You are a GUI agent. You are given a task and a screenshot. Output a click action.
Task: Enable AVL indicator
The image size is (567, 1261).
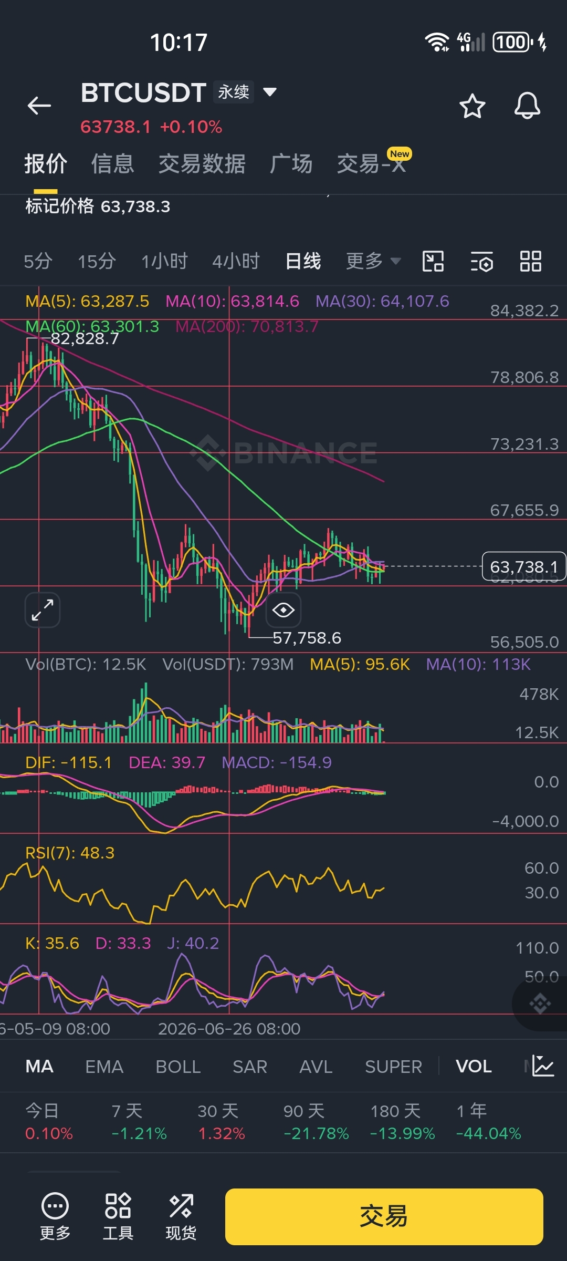click(x=316, y=1067)
